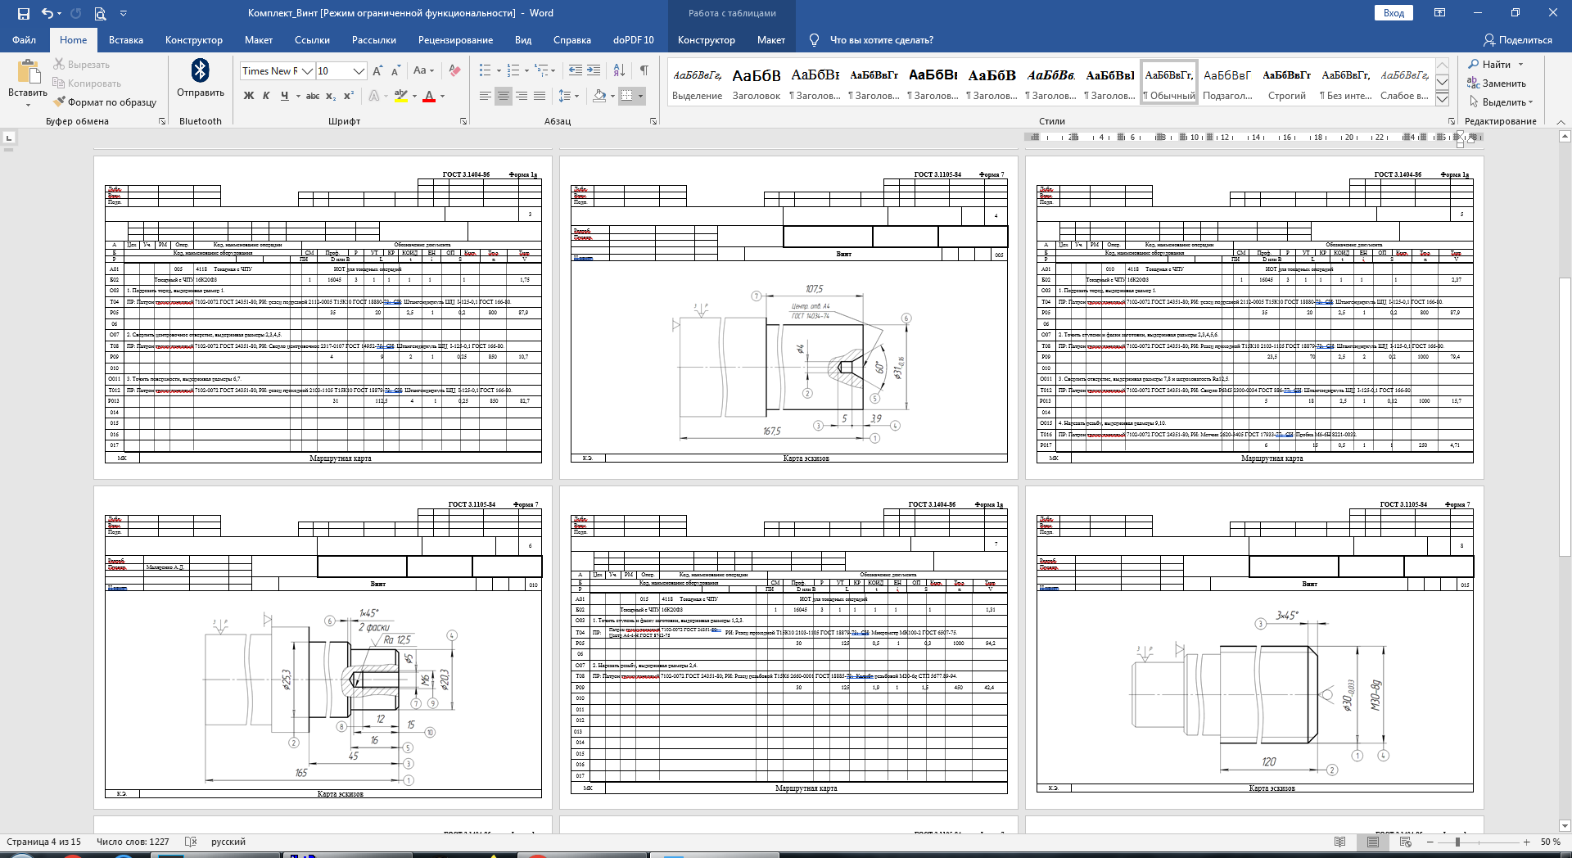1572x858 pixels.
Task: Apply center alignment to text
Action: point(504,96)
